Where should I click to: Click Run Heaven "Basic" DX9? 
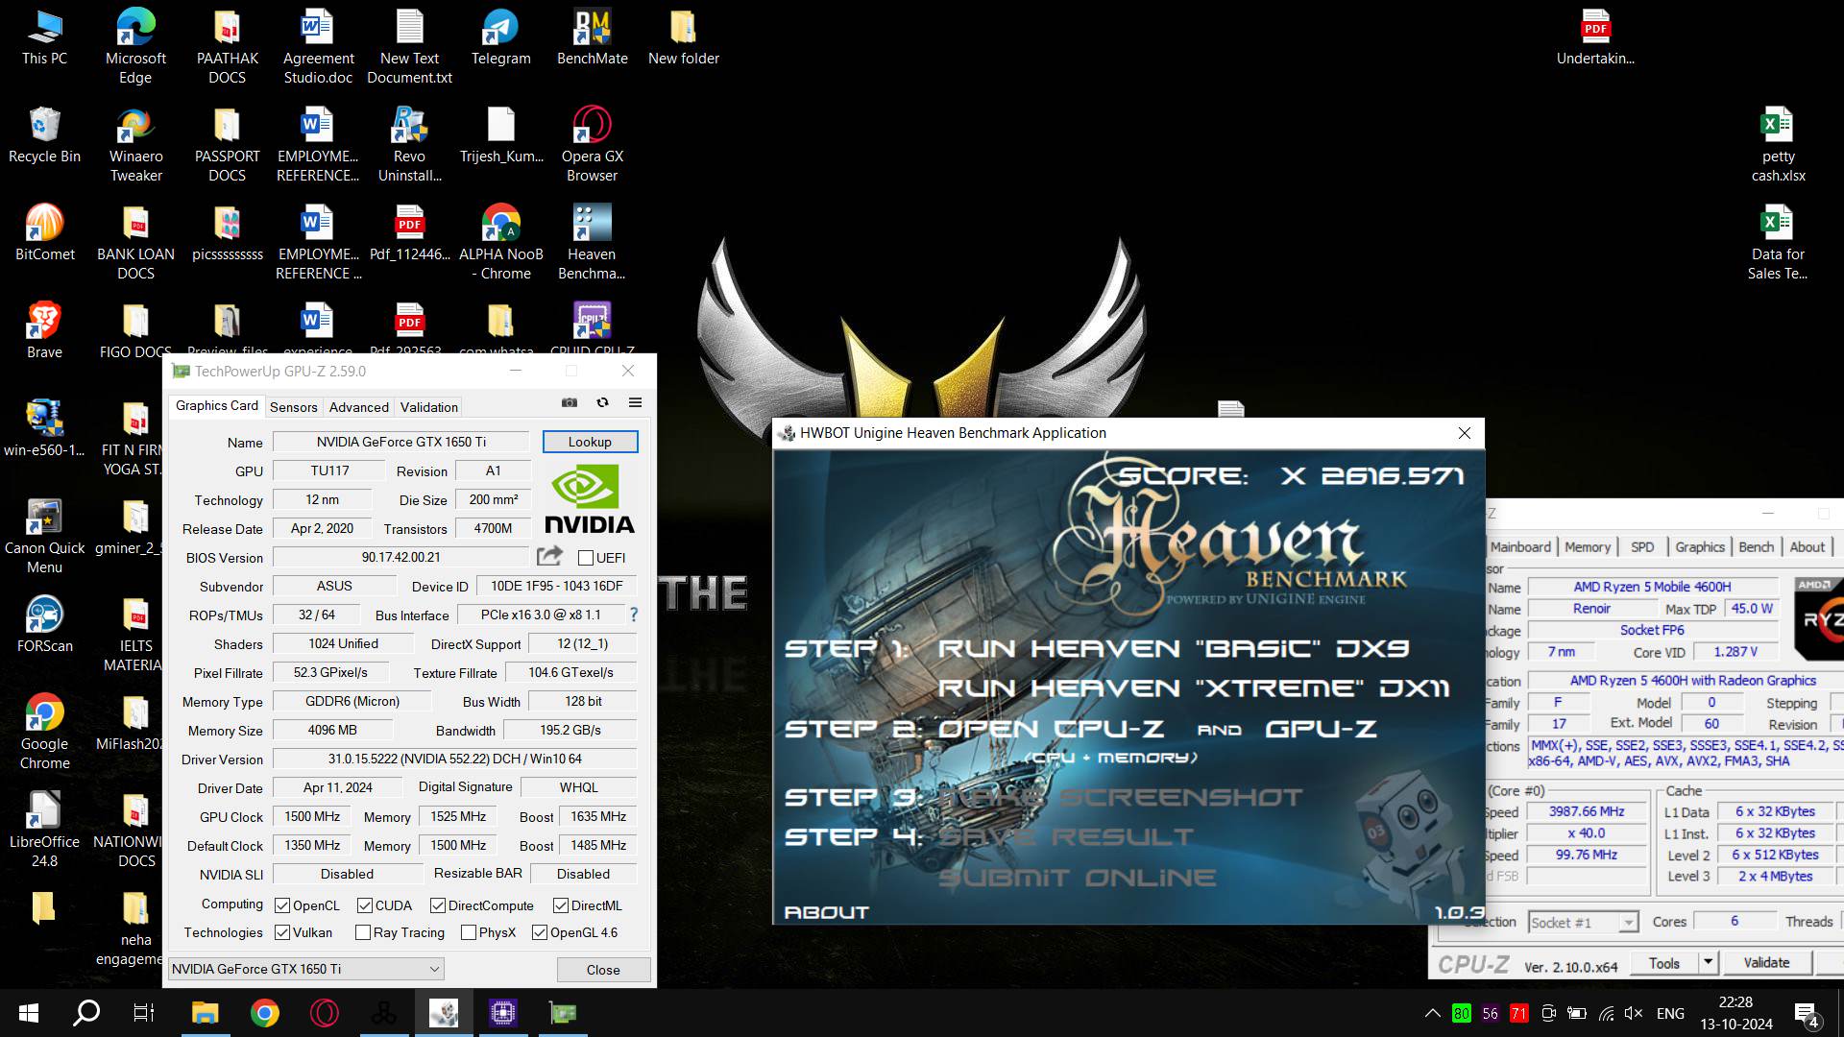coord(1173,648)
